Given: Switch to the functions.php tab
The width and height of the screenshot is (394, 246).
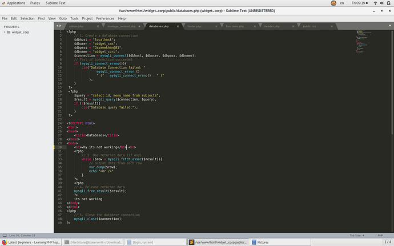Looking at the screenshot, I should pos(235,26).
